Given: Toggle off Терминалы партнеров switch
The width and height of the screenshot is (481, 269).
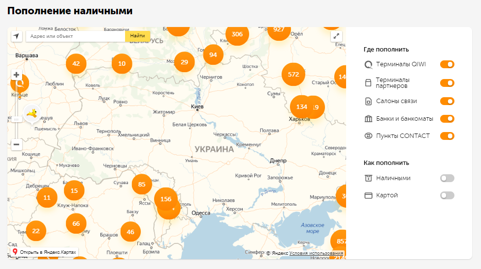Looking at the screenshot, I should (x=447, y=83).
